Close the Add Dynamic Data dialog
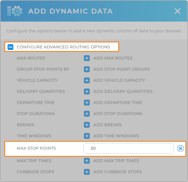Viewport: 188px width, 182px height. [x=178, y=11]
